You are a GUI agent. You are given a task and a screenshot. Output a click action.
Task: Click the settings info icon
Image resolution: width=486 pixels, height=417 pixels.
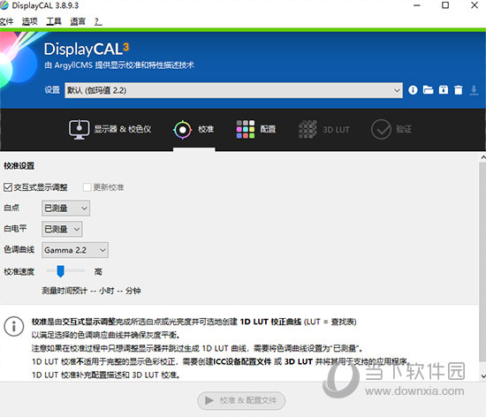tap(413, 90)
